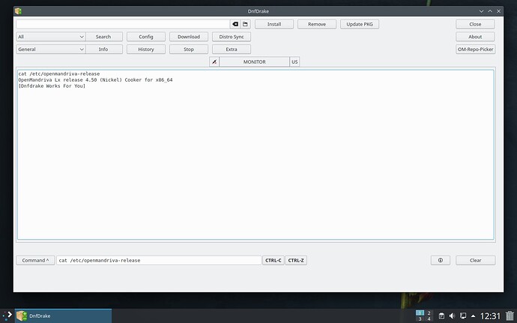
Task: Open the Extra button
Action: [232, 49]
